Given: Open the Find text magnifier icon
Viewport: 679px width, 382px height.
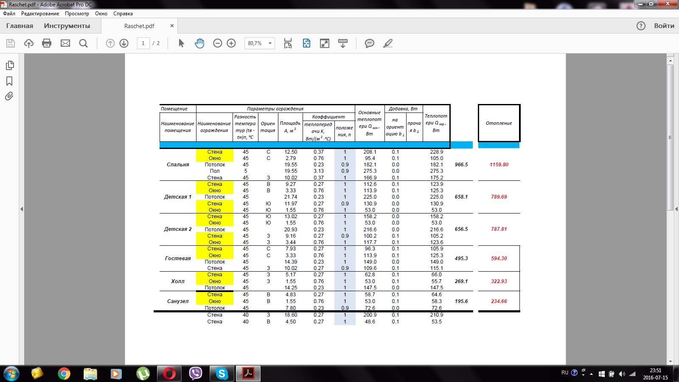Looking at the screenshot, I should point(84,43).
